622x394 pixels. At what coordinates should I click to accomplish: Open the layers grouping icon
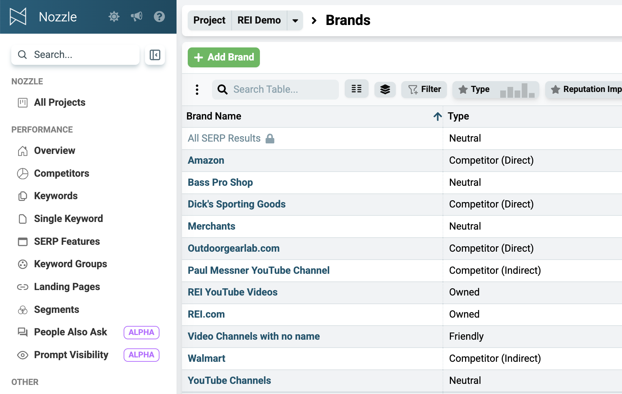click(x=385, y=89)
